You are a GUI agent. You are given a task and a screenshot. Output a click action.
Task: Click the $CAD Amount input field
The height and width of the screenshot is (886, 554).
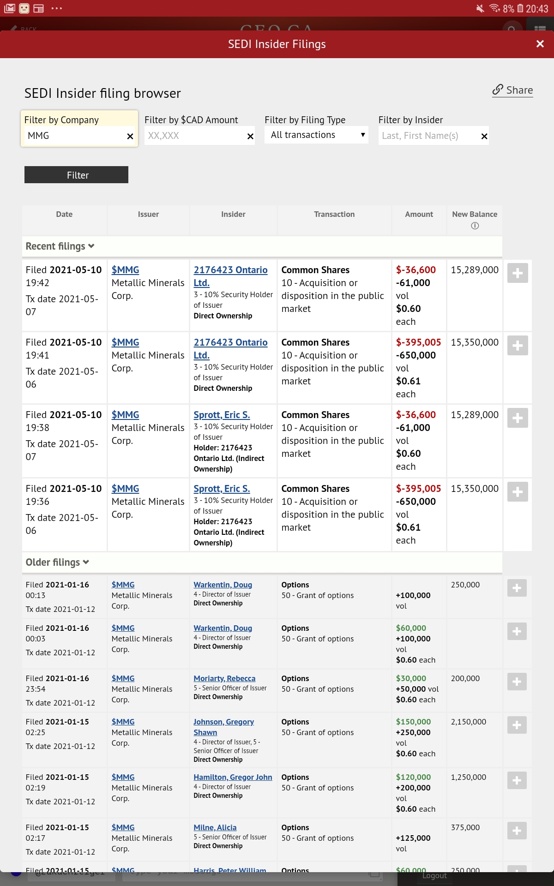[195, 136]
